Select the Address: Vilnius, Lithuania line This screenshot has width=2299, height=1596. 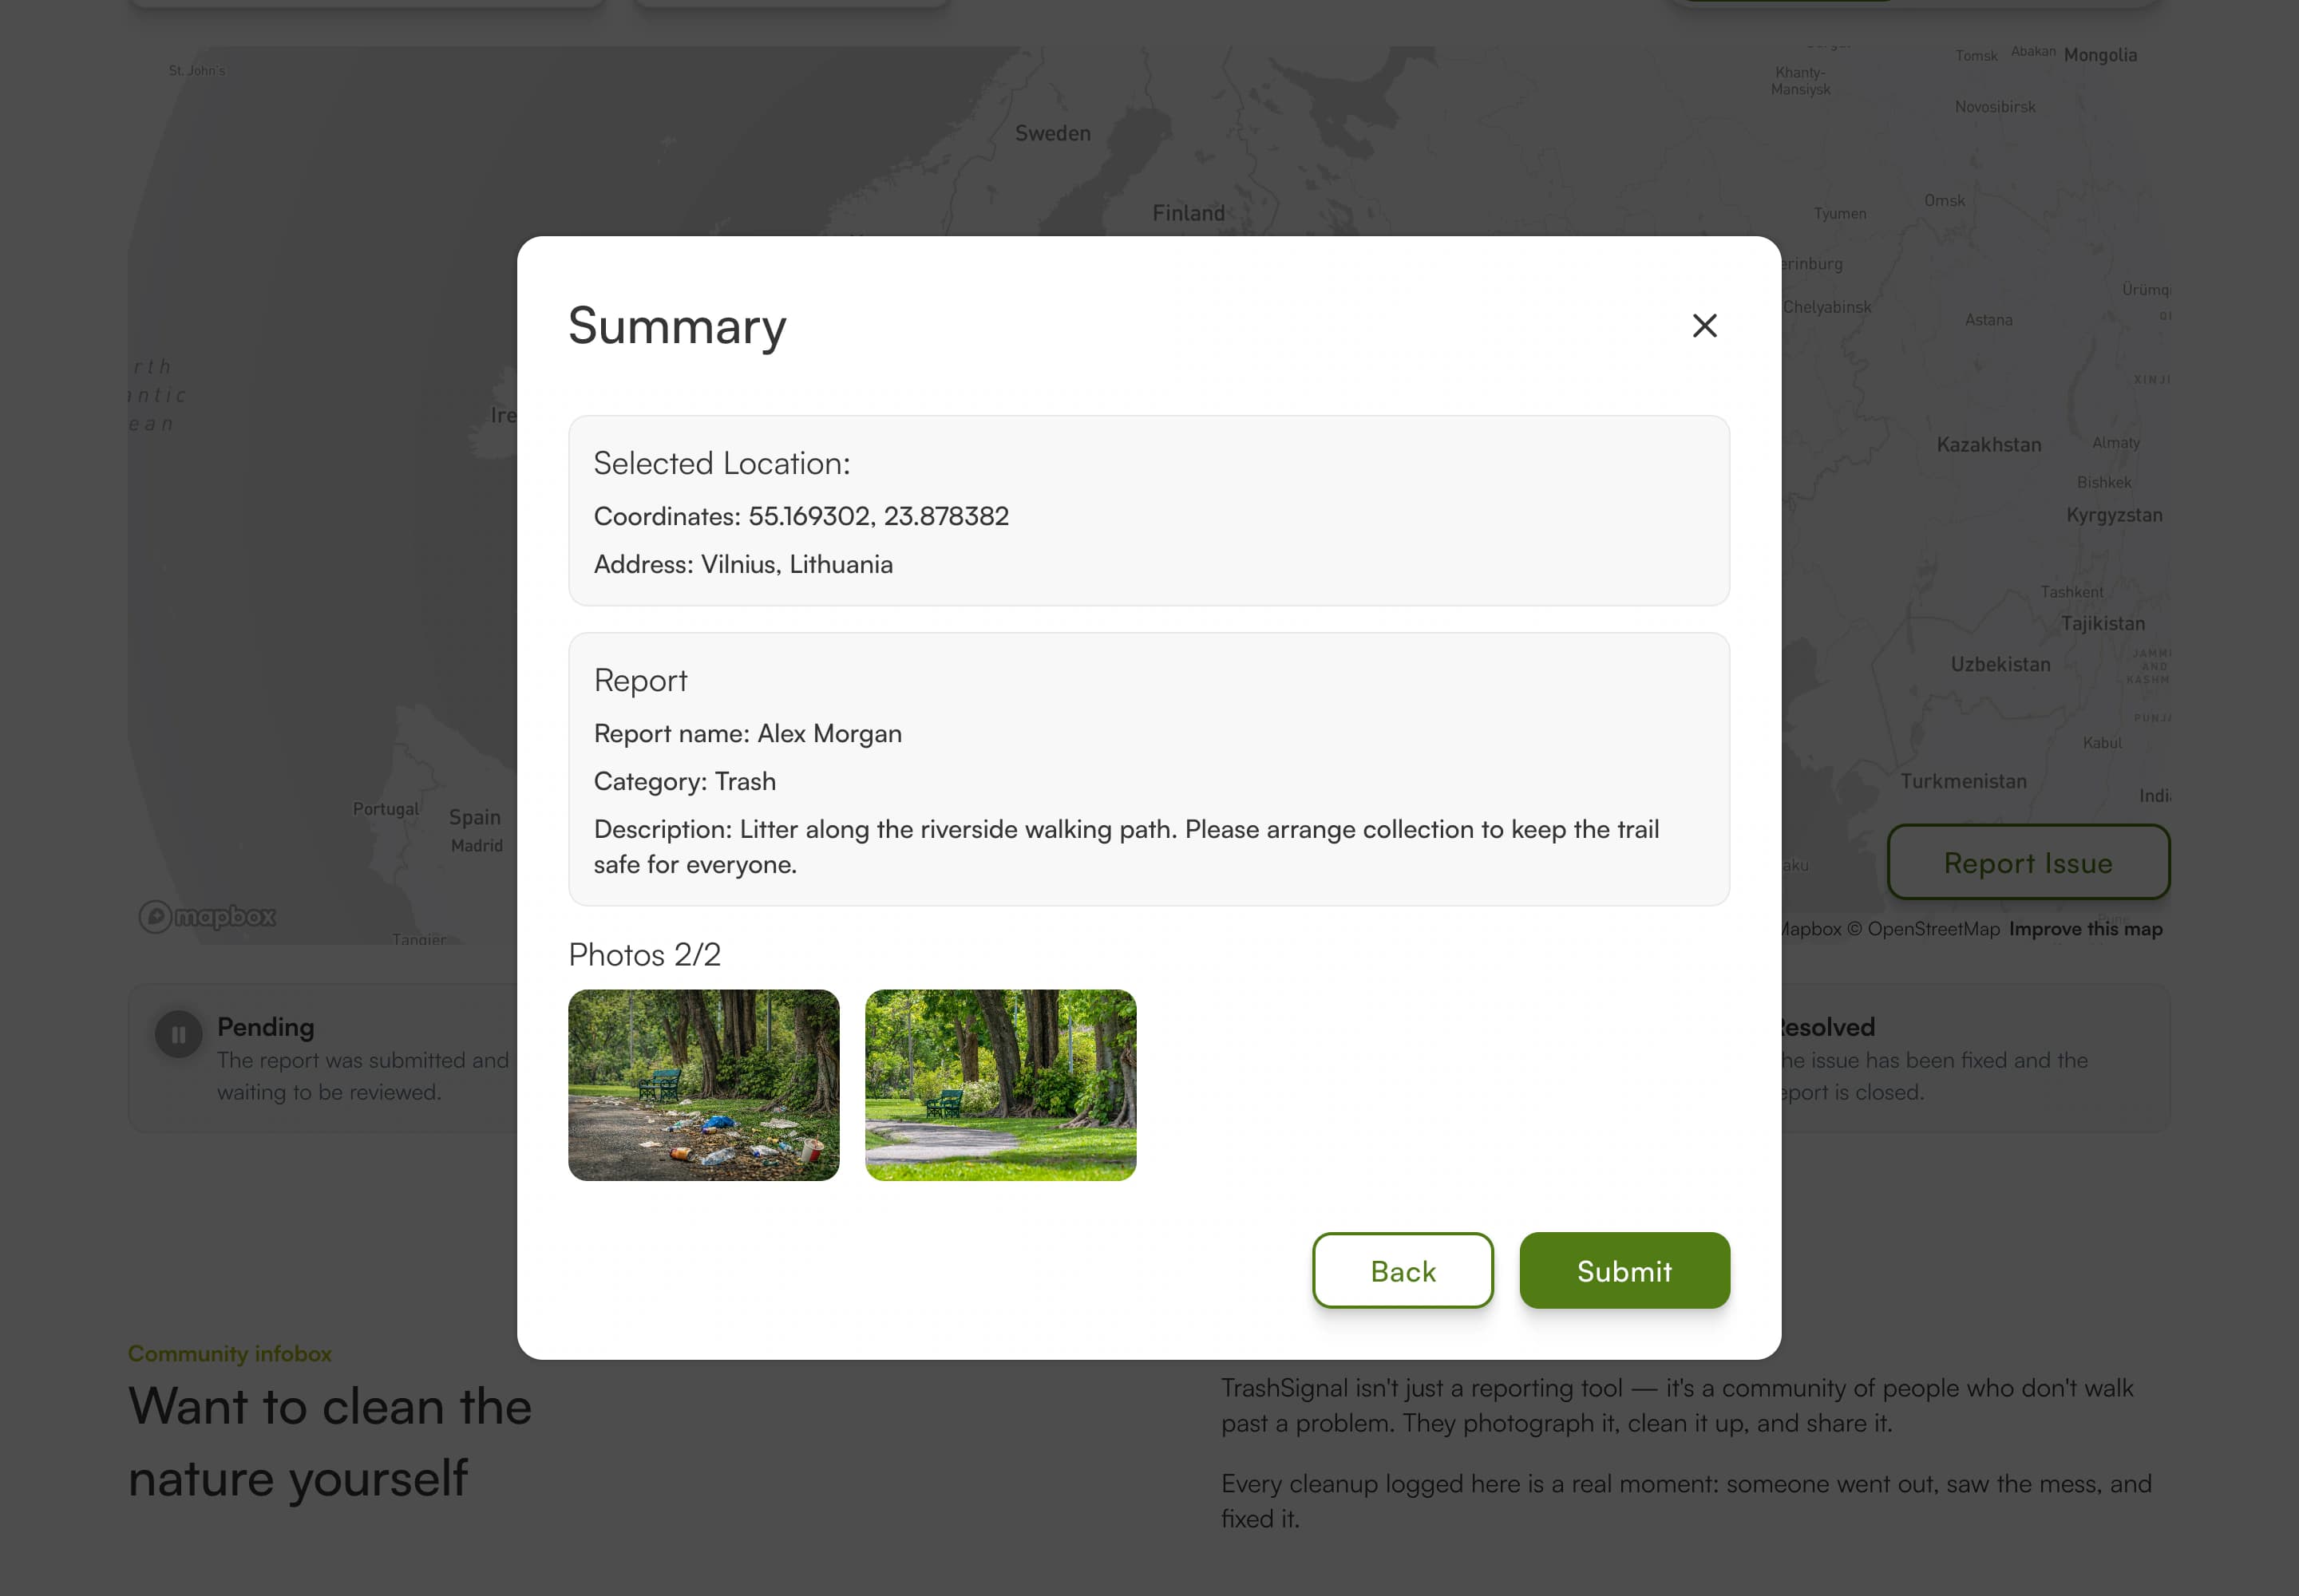[x=743, y=564]
